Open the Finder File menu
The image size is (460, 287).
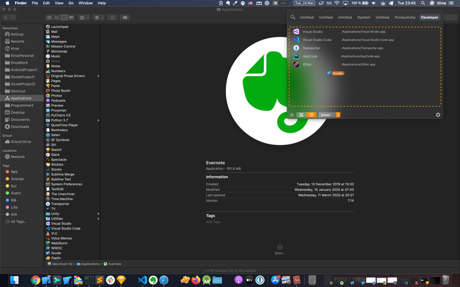click(x=35, y=3)
